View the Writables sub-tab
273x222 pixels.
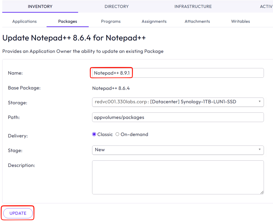click(240, 21)
